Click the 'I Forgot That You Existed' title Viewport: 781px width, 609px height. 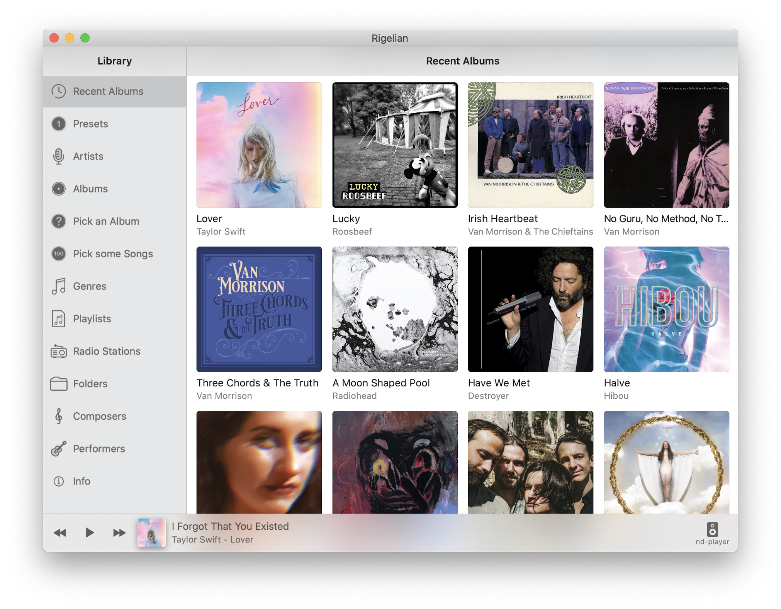(231, 526)
